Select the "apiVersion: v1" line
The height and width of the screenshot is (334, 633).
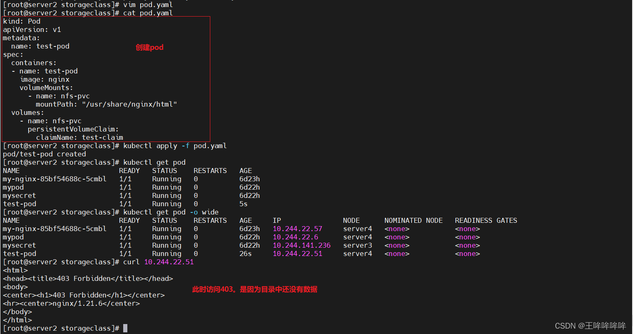click(x=32, y=29)
